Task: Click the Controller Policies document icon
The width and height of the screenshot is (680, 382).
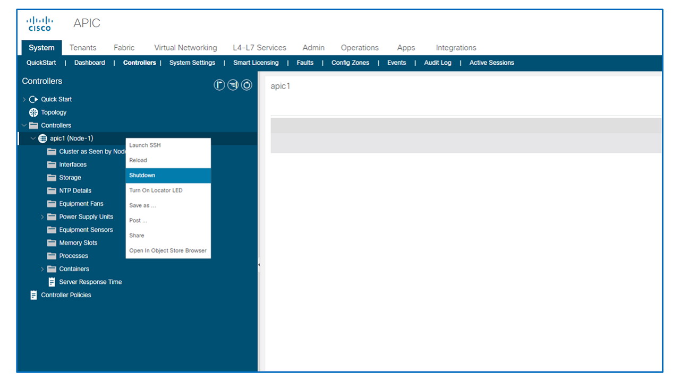Action: coord(34,295)
